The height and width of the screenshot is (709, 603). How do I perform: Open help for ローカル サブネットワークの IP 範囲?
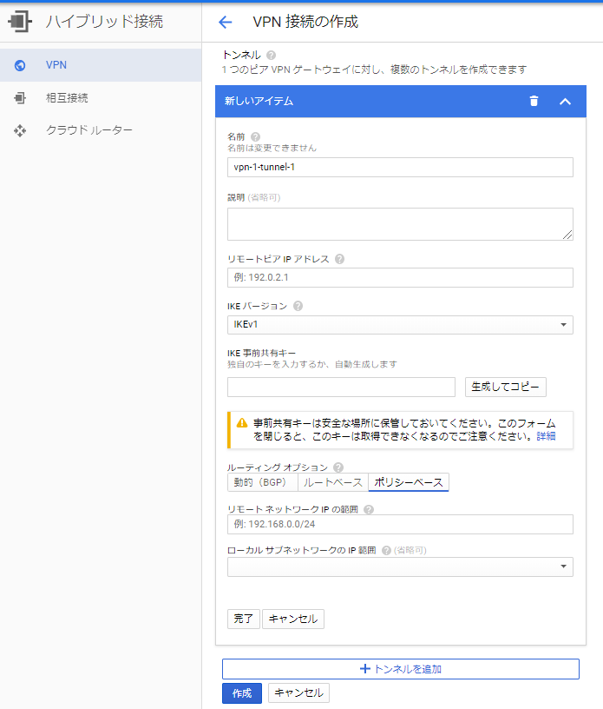point(386,550)
